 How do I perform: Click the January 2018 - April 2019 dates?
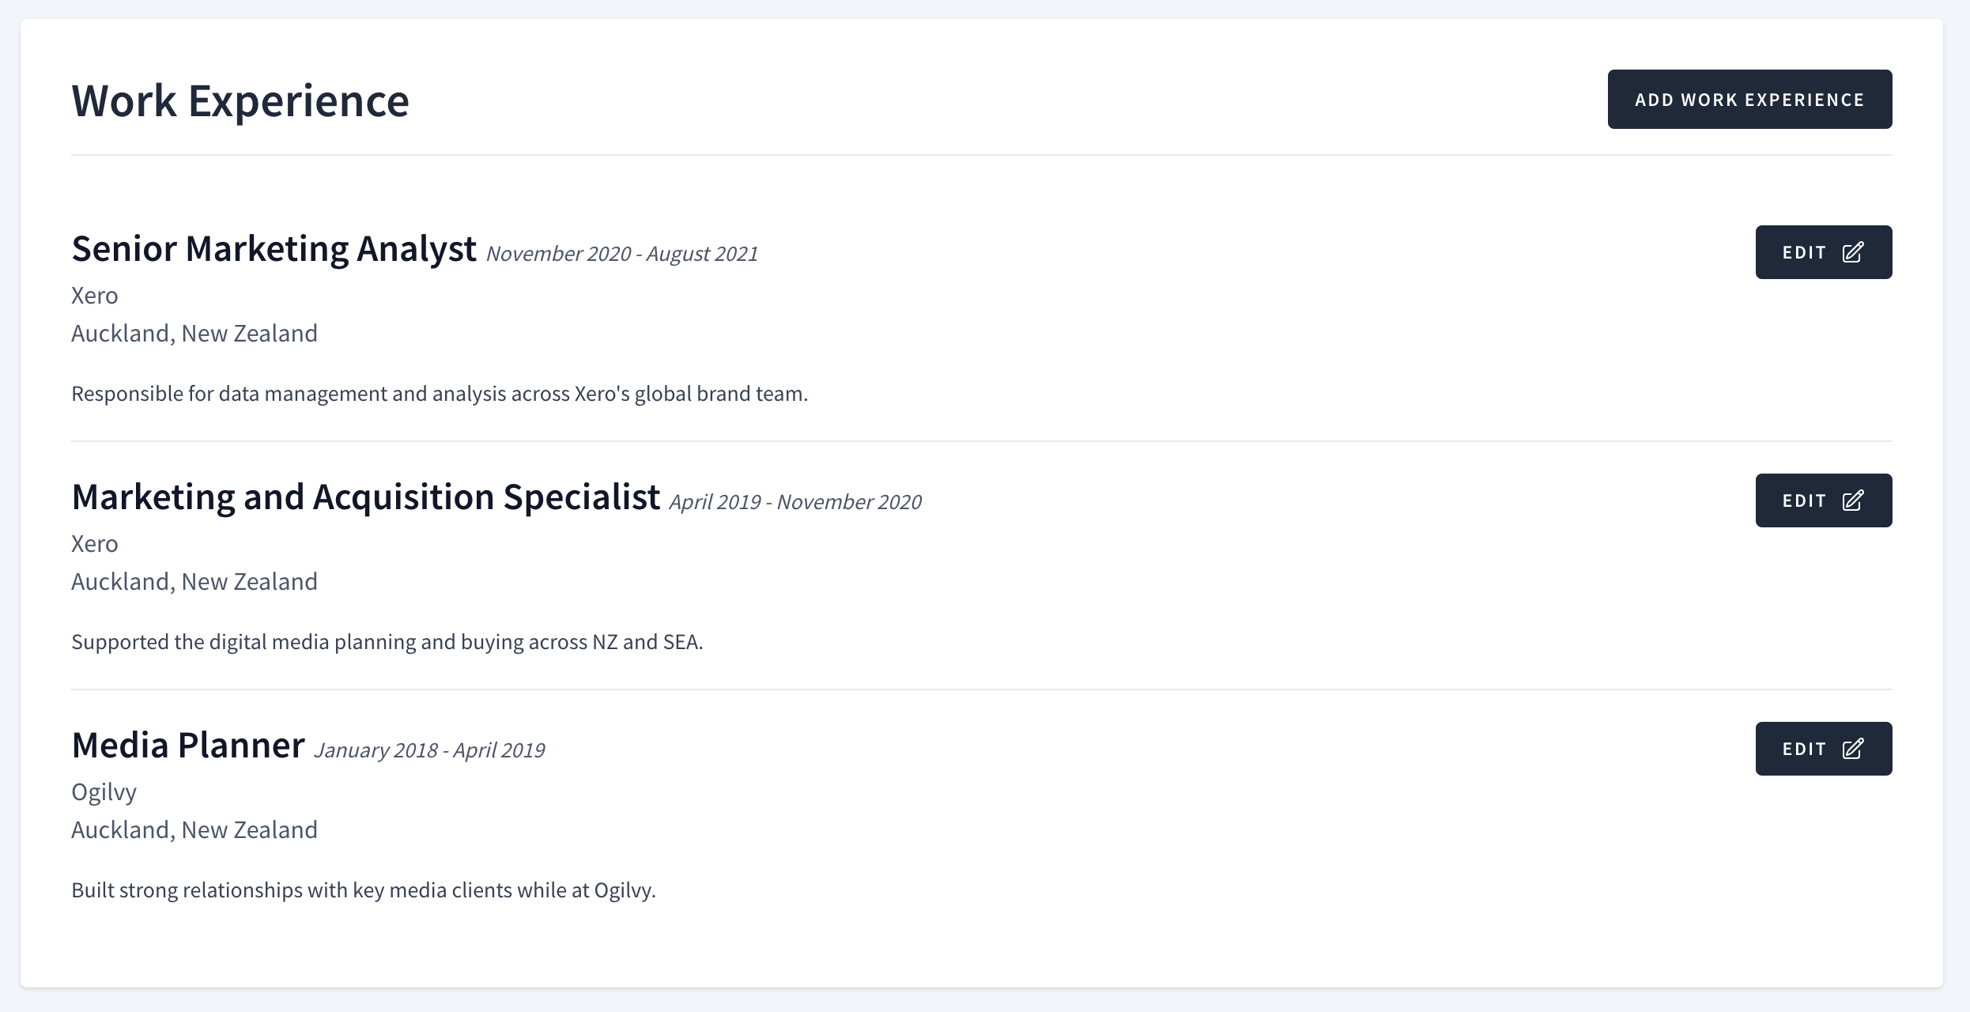pos(429,750)
